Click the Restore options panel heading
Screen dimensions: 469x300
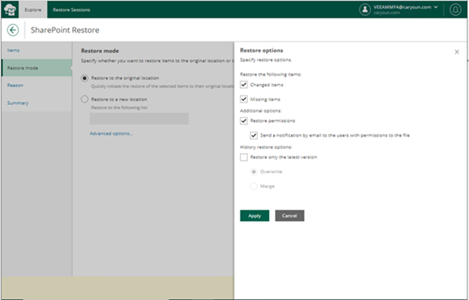pyautogui.click(x=261, y=50)
